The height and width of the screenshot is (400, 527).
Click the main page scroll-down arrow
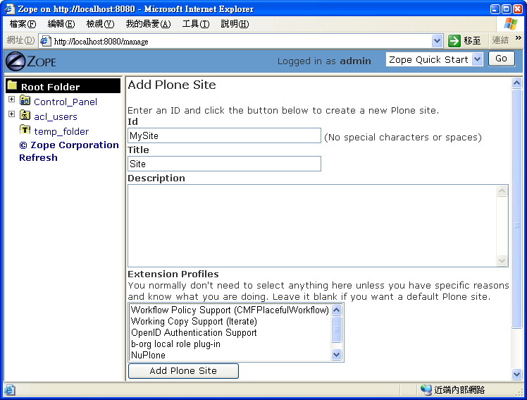pyautogui.click(x=517, y=374)
